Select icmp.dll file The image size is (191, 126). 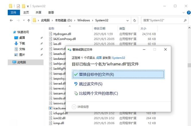click(x=59, y=123)
